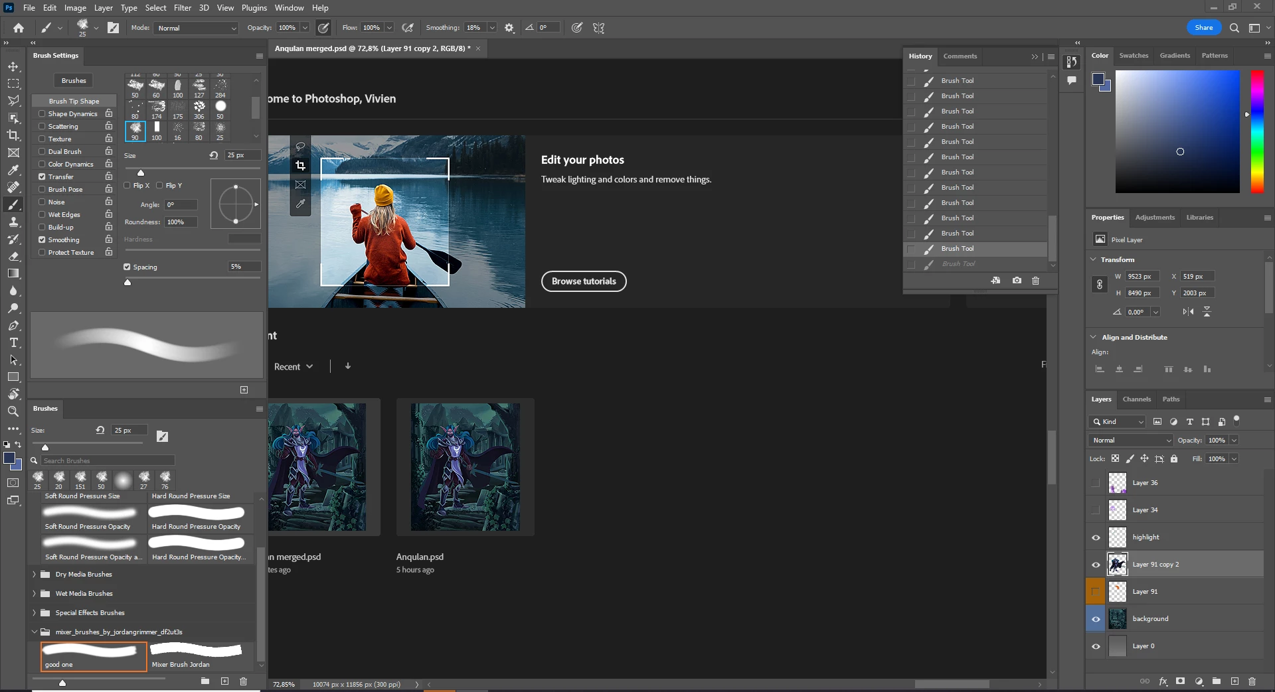The width and height of the screenshot is (1275, 692).
Task: Open the layer Kind filter dropdown
Action: pyautogui.click(x=1118, y=421)
